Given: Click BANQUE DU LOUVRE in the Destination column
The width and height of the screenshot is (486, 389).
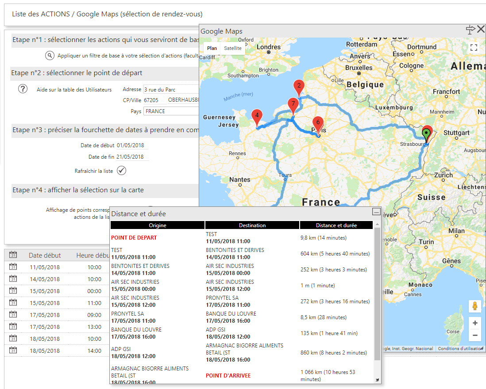Looking at the screenshot, I should [231, 313].
